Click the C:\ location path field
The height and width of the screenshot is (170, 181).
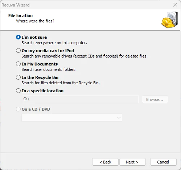coord(80,99)
